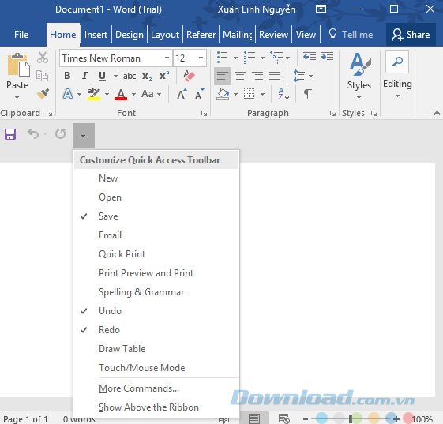Switch to the Insert ribbon tab
Screen dimensions: 443x424
[96, 35]
